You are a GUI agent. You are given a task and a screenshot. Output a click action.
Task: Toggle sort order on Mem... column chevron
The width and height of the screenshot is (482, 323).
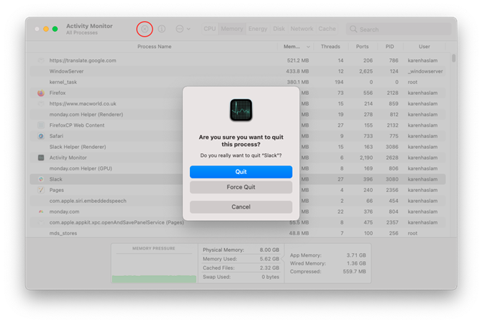[308, 47]
